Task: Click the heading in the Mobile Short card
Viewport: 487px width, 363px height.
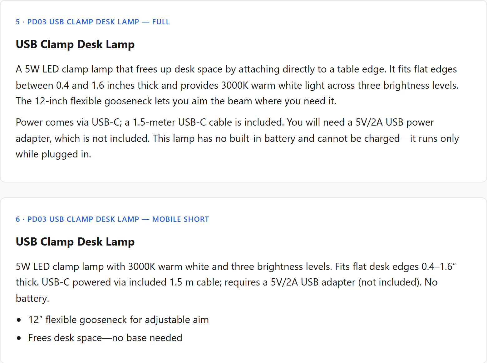Action: 75,242
